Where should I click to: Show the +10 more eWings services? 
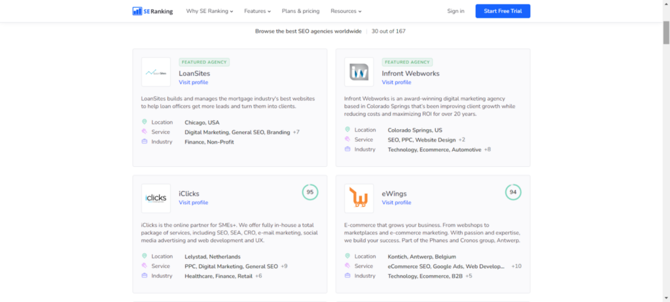pos(517,266)
